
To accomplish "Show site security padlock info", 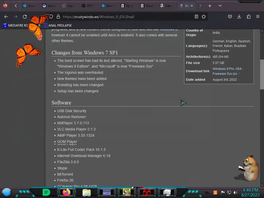I will point(58,17).
